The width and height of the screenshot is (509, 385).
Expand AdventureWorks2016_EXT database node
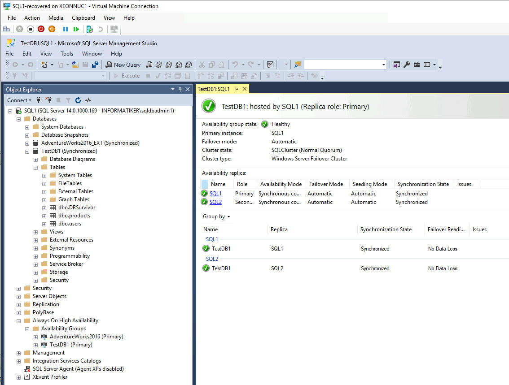(x=27, y=143)
